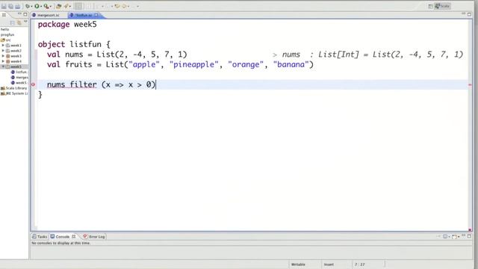Expand the week3 package
The height and width of the screenshot is (269, 478).
3,56
